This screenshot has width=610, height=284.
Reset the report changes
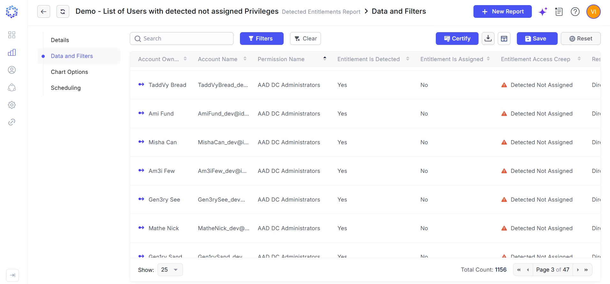pos(581,39)
